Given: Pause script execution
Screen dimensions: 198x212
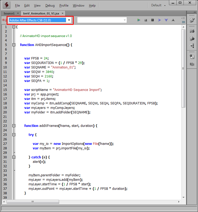Looking at the screenshot, I should click(146, 20).
